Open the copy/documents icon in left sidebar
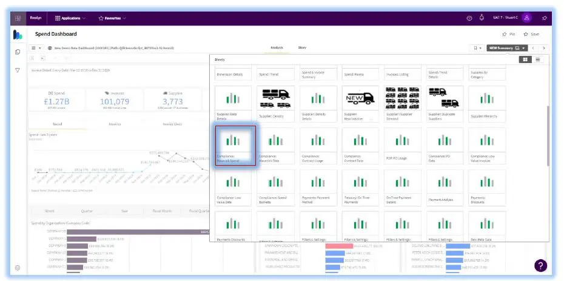 18,52
